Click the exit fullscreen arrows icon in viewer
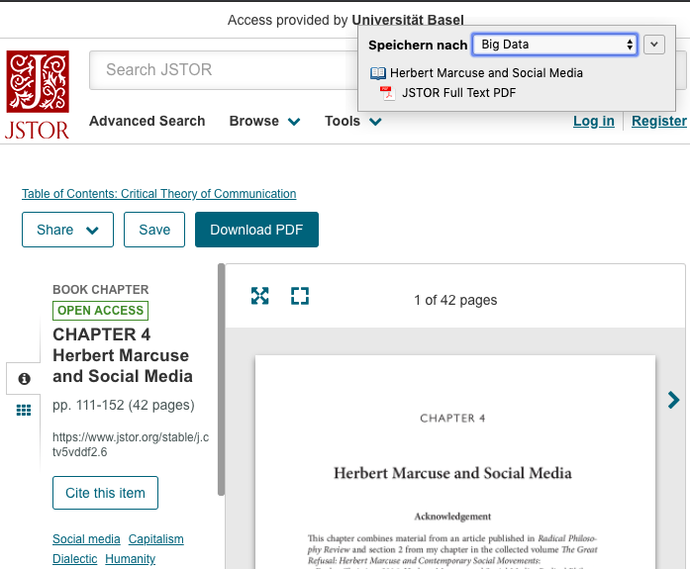The height and width of the screenshot is (569, 690). click(x=259, y=296)
